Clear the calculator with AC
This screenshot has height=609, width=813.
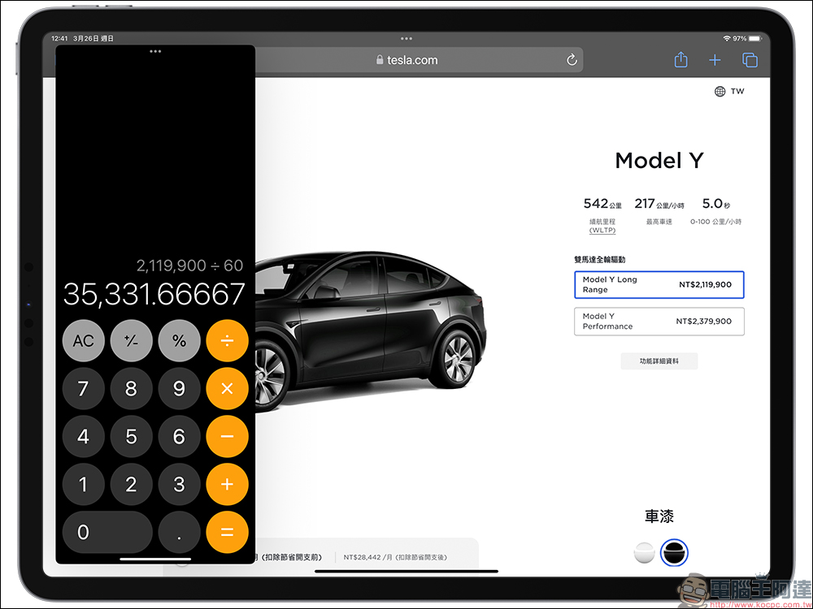pyautogui.click(x=84, y=341)
